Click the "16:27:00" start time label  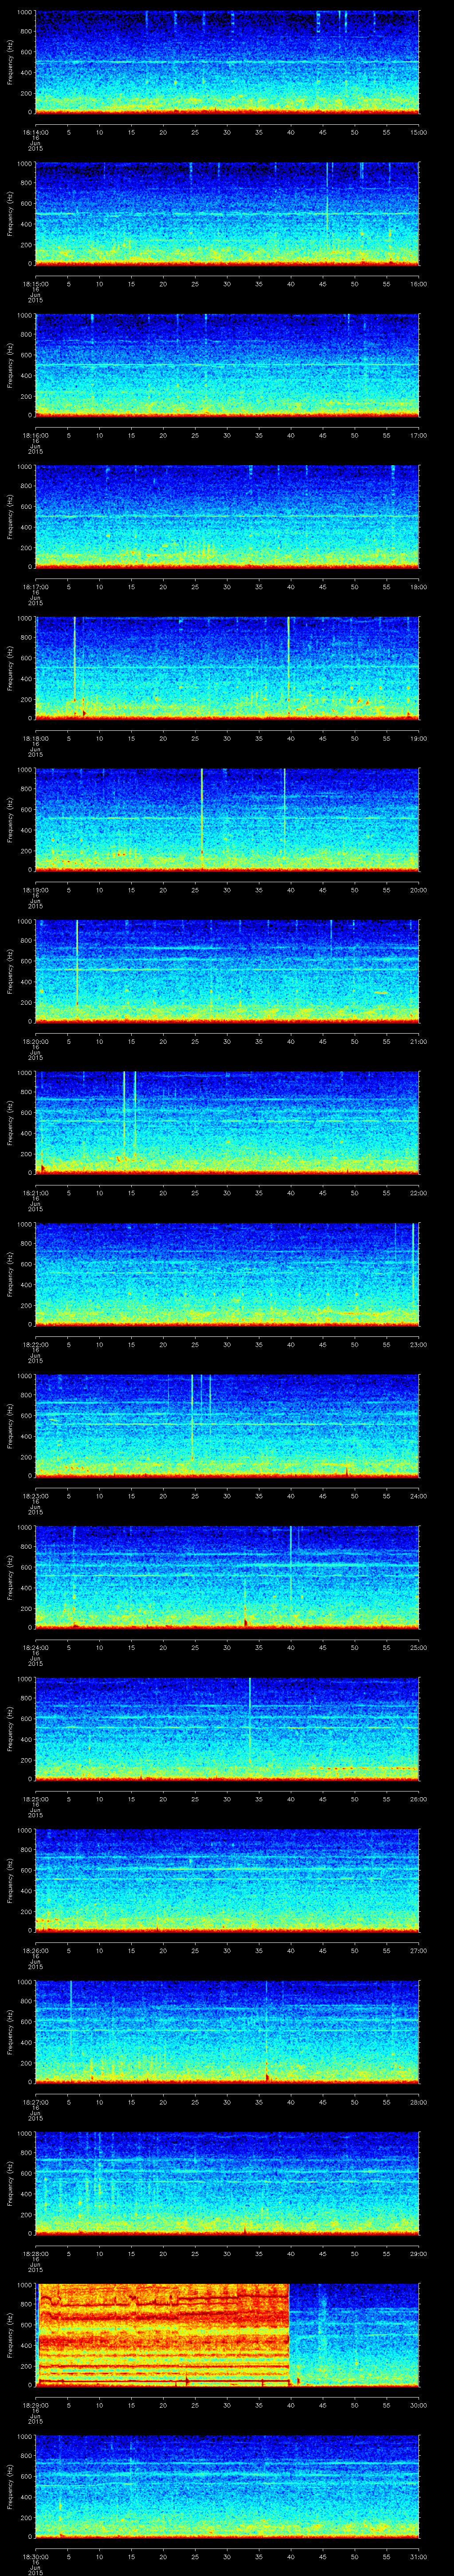(35, 2101)
